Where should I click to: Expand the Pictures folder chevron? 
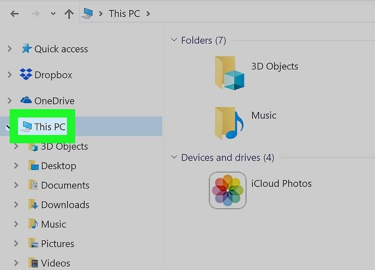[x=16, y=243]
